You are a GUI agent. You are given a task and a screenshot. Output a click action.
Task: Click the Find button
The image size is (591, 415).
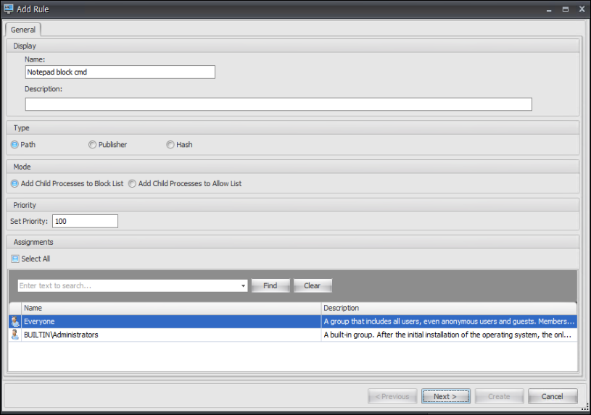[x=270, y=286]
